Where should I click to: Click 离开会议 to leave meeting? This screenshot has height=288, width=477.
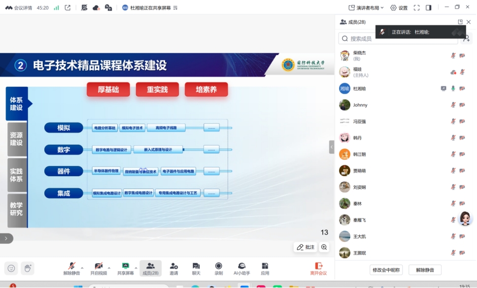click(318, 268)
